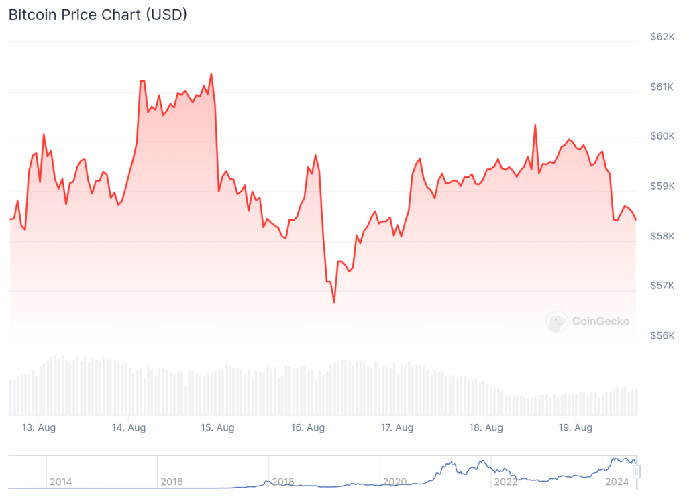Click the 17. Aug date axis label
Viewport: 687px width, 501px height.
click(396, 427)
